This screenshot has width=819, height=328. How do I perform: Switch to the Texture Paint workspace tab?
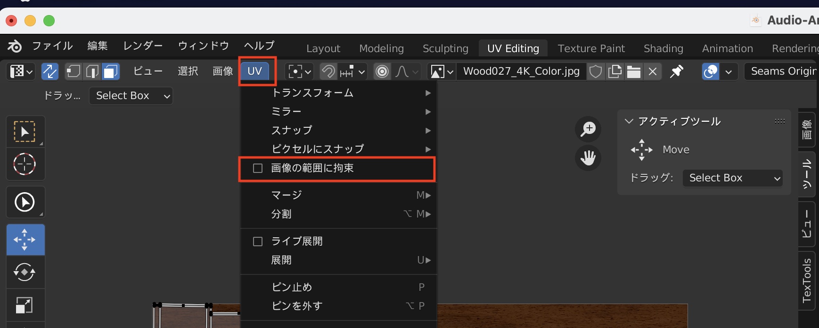pos(591,48)
